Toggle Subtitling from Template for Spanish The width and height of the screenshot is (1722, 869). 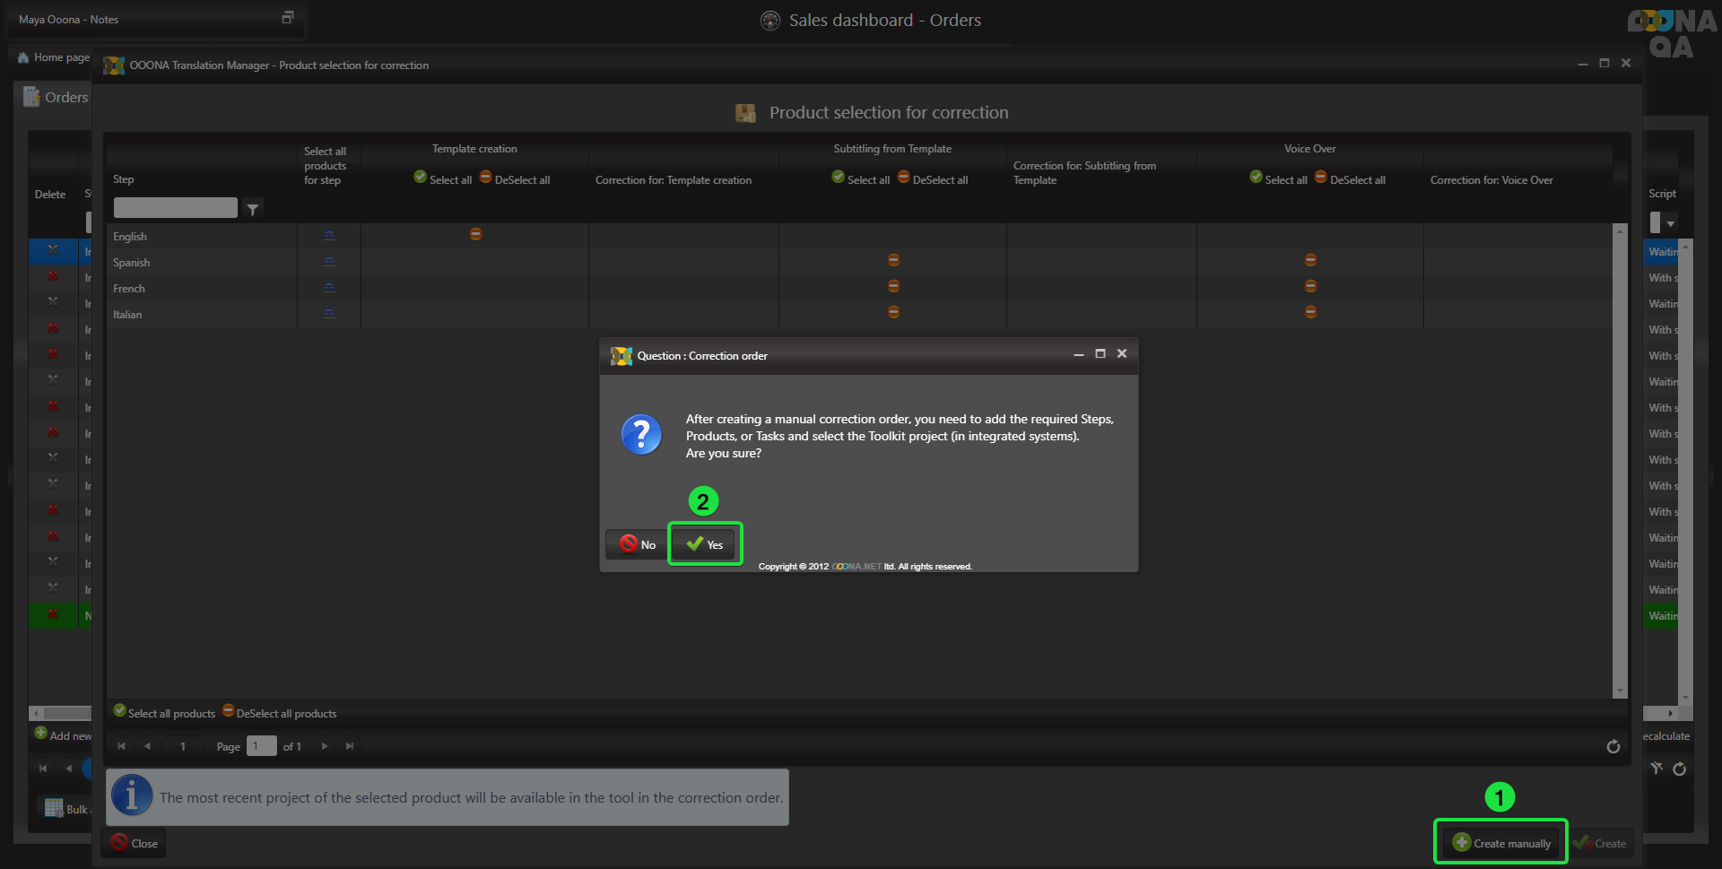coord(893,260)
